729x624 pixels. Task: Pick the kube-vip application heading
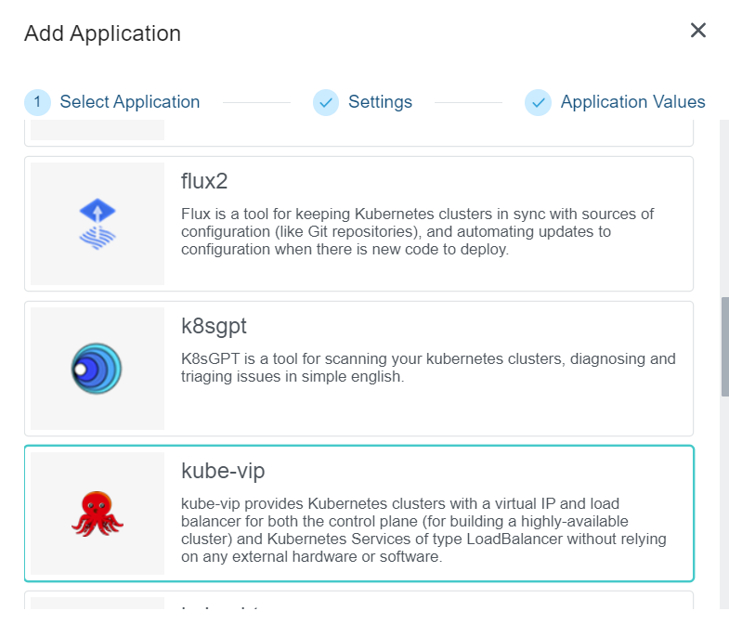223,471
